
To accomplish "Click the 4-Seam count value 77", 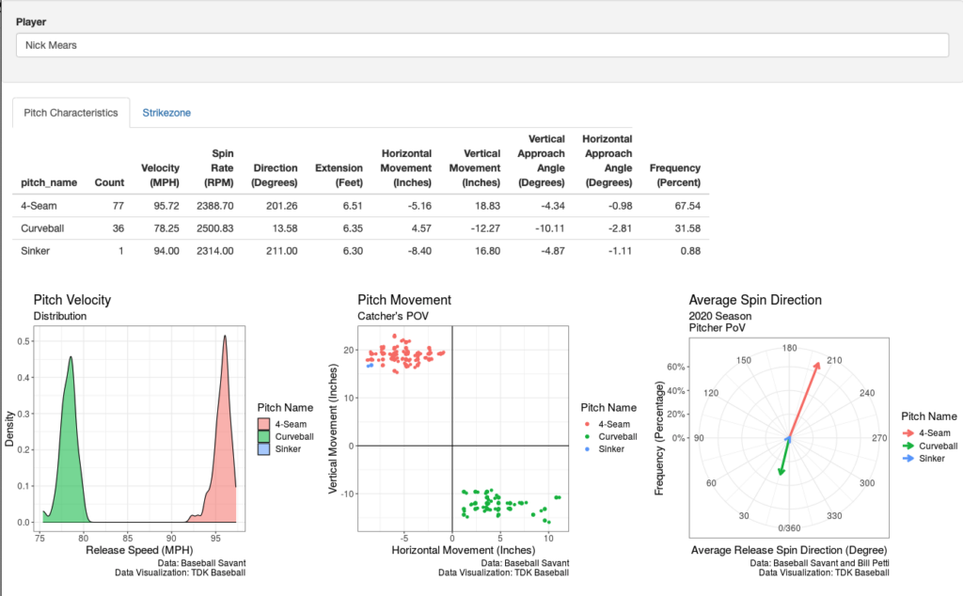I will coord(118,206).
